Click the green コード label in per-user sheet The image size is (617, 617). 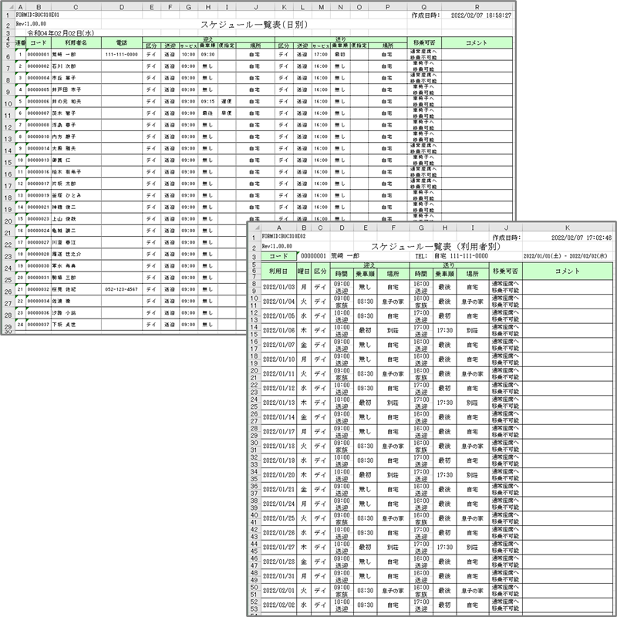pyautogui.click(x=278, y=256)
